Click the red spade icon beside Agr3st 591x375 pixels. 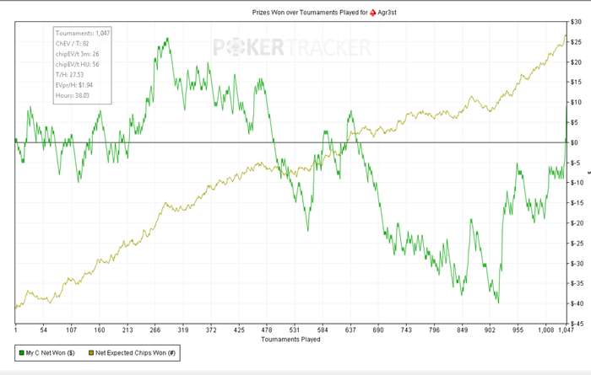373,13
